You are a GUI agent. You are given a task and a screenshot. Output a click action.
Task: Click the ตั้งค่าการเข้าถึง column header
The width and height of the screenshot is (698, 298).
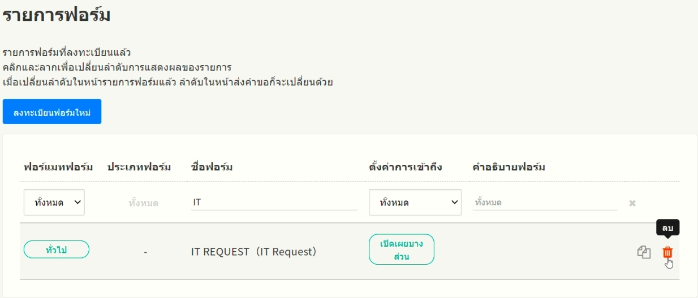(405, 167)
